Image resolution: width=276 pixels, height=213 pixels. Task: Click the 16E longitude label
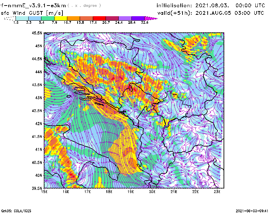tap(66, 192)
